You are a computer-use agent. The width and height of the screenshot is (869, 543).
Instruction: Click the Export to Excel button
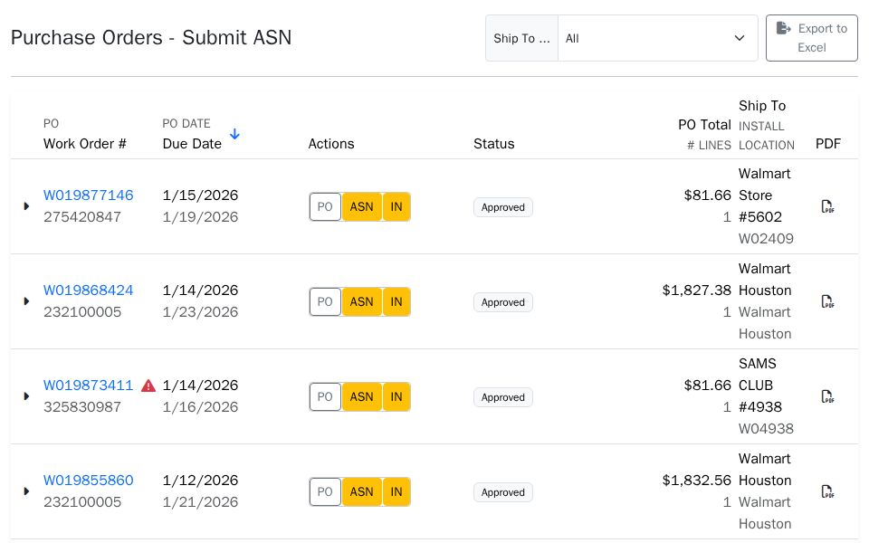811,38
